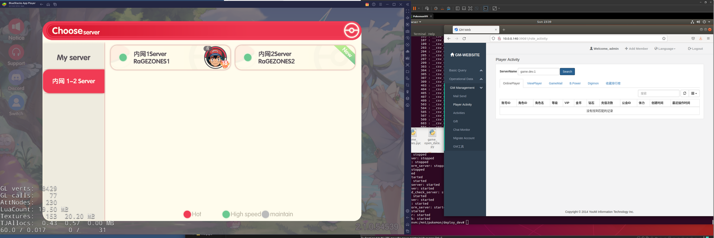The height and width of the screenshot is (238, 714).
Task: Click GM-WEBSITE home icon
Action: (452, 55)
